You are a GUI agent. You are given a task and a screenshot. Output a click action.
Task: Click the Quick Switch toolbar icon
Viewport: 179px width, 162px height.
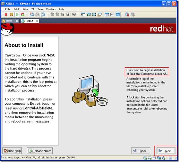tap(94, 14)
